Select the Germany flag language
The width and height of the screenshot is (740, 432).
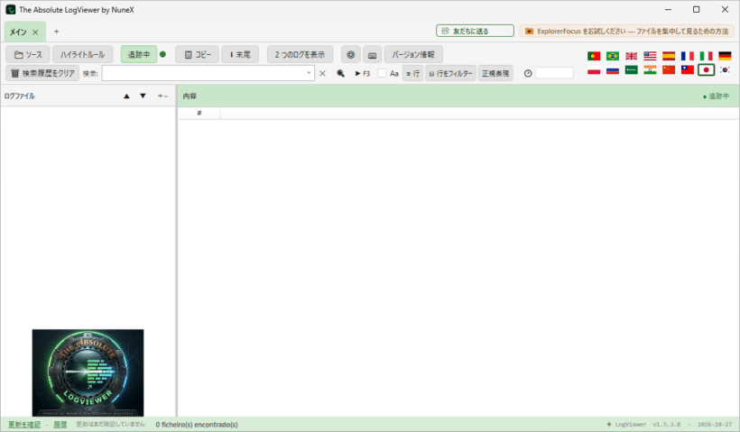(x=725, y=56)
